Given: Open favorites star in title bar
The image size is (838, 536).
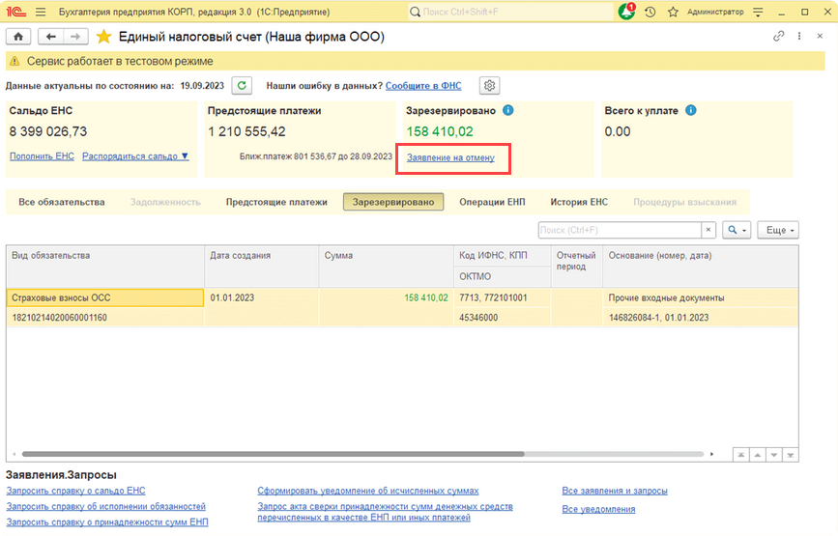Looking at the screenshot, I should 673,12.
